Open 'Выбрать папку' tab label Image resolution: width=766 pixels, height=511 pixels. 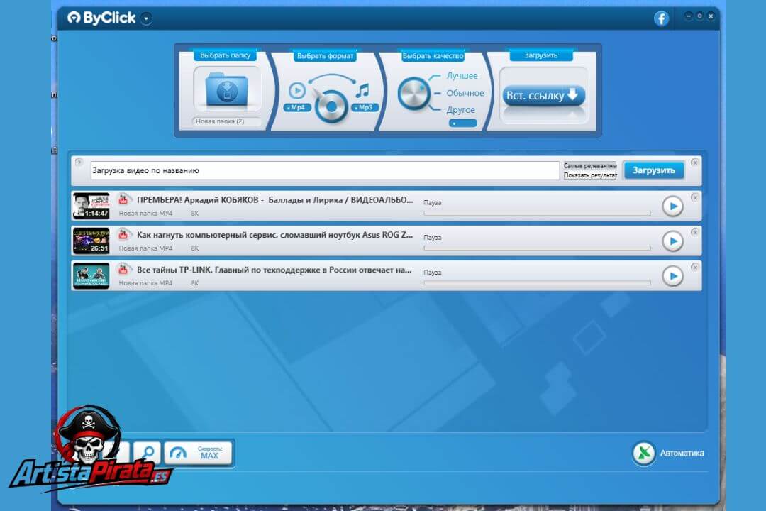[226, 55]
